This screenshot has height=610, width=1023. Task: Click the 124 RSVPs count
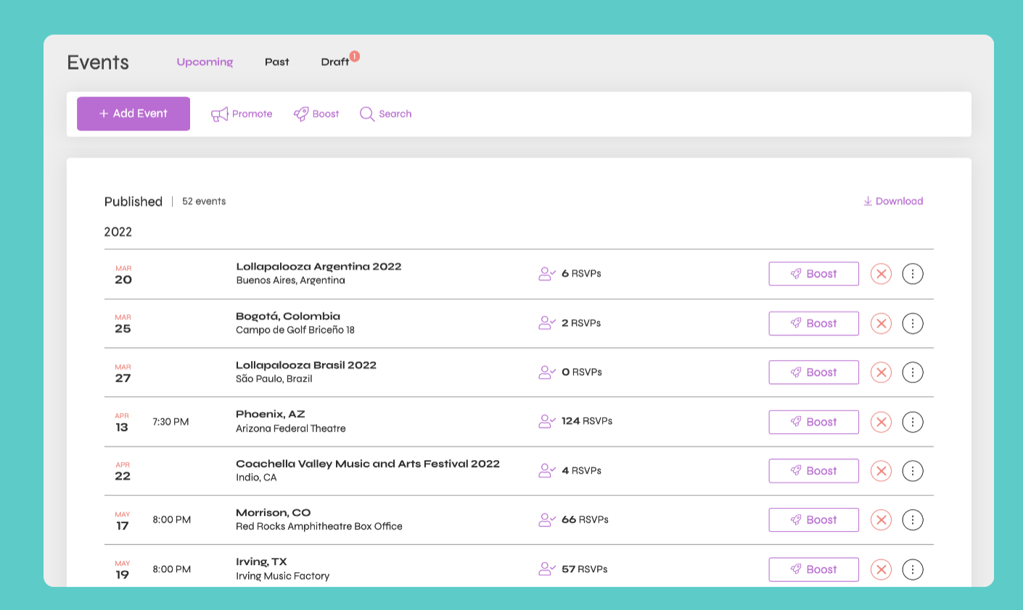(x=587, y=421)
